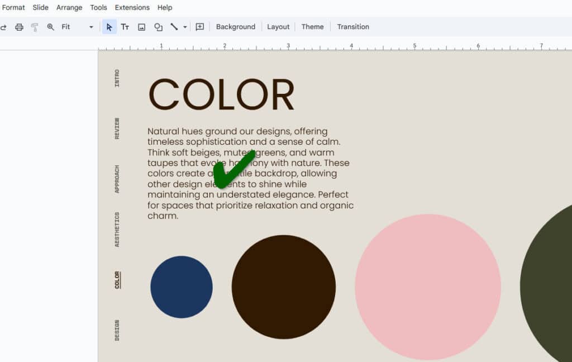
Task: Select the navy blue circle
Action: point(182,287)
